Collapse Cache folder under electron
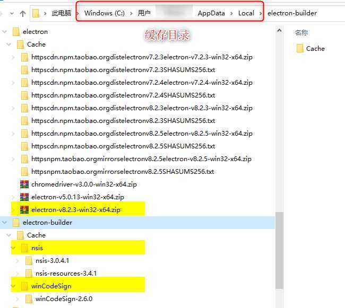Viewport: 345px width, 308px height. click(x=9, y=45)
